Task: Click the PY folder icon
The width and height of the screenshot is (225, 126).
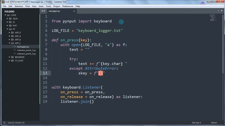Action: pos(10,29)
